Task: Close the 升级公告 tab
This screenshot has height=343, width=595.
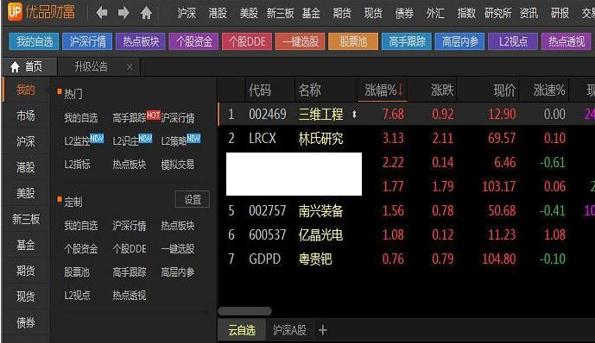Action: pyautogui.click(x=130, y=67)
